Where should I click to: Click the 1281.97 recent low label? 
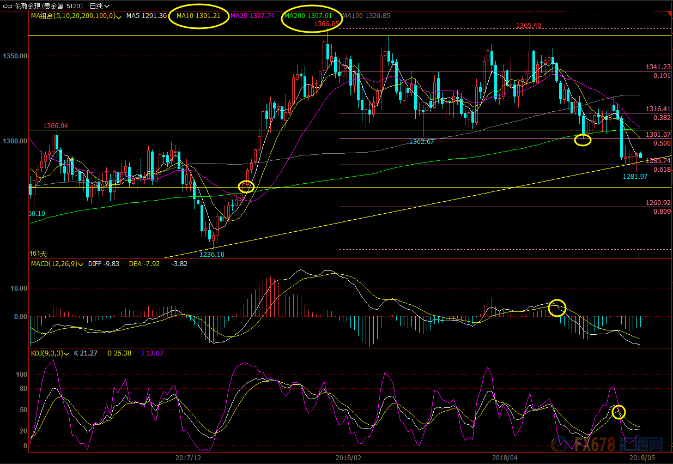[635, 177]
